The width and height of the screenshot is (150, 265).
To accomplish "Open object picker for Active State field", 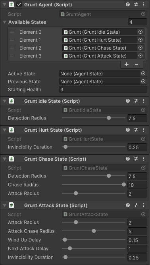I will click(143, 73).
